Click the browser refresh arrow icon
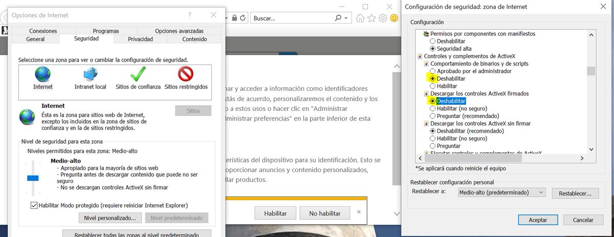This screenshot has height=237, width=614. pyautogui.click(x=243, y=18)
